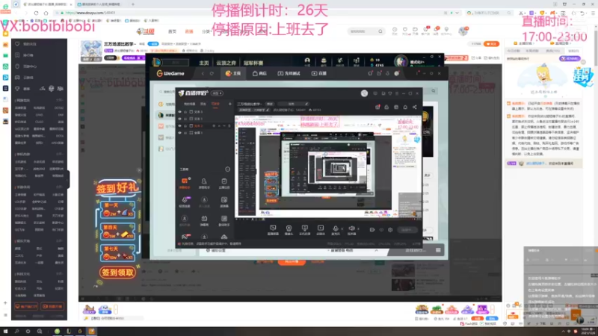Click the first tool in toolbox second row
This screenshot has height=336, width=598.
point(185,201)
